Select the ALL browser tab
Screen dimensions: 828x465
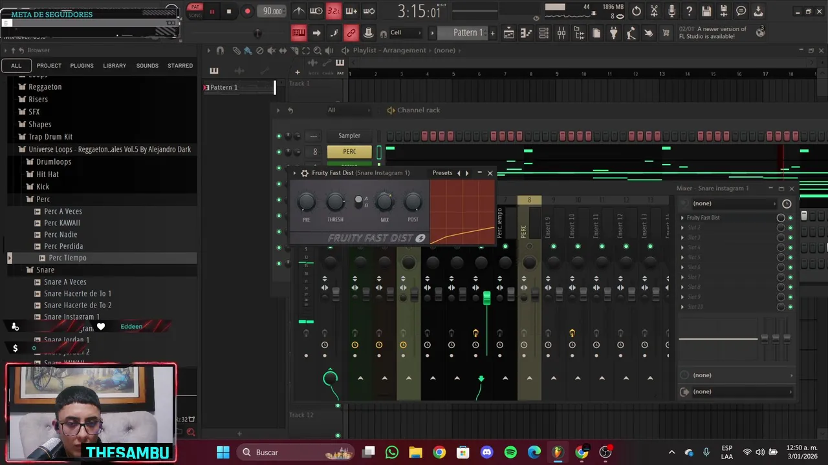tap(16, 66)
